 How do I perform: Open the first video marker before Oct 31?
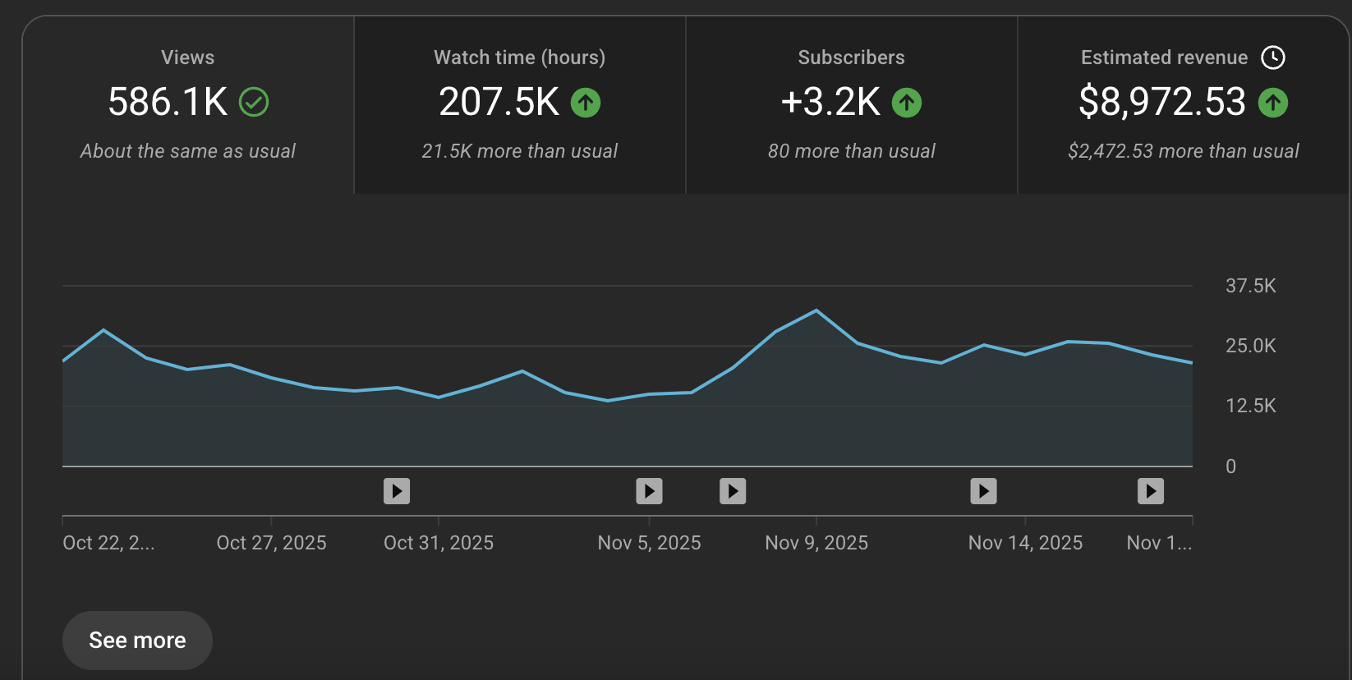[397, 491]
